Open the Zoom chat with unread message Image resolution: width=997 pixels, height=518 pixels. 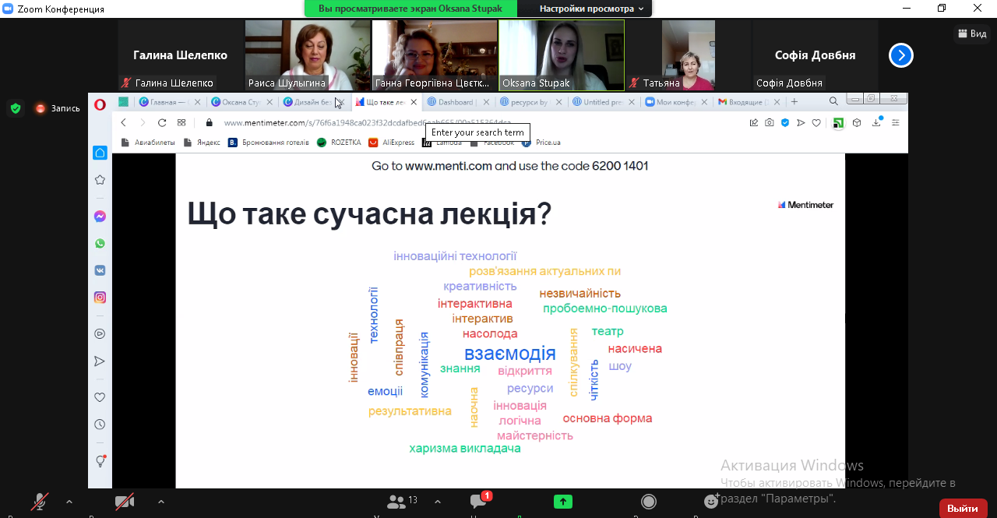pyautogui.click(x=478, y=501)
